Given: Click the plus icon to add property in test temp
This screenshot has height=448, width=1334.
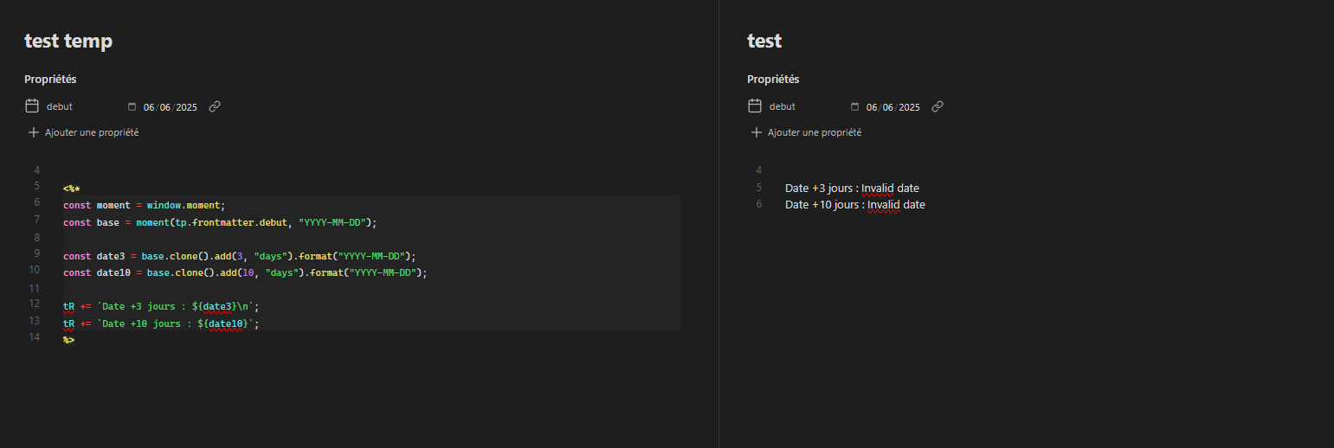Looking at the screenshot, I should pos(34,132).
